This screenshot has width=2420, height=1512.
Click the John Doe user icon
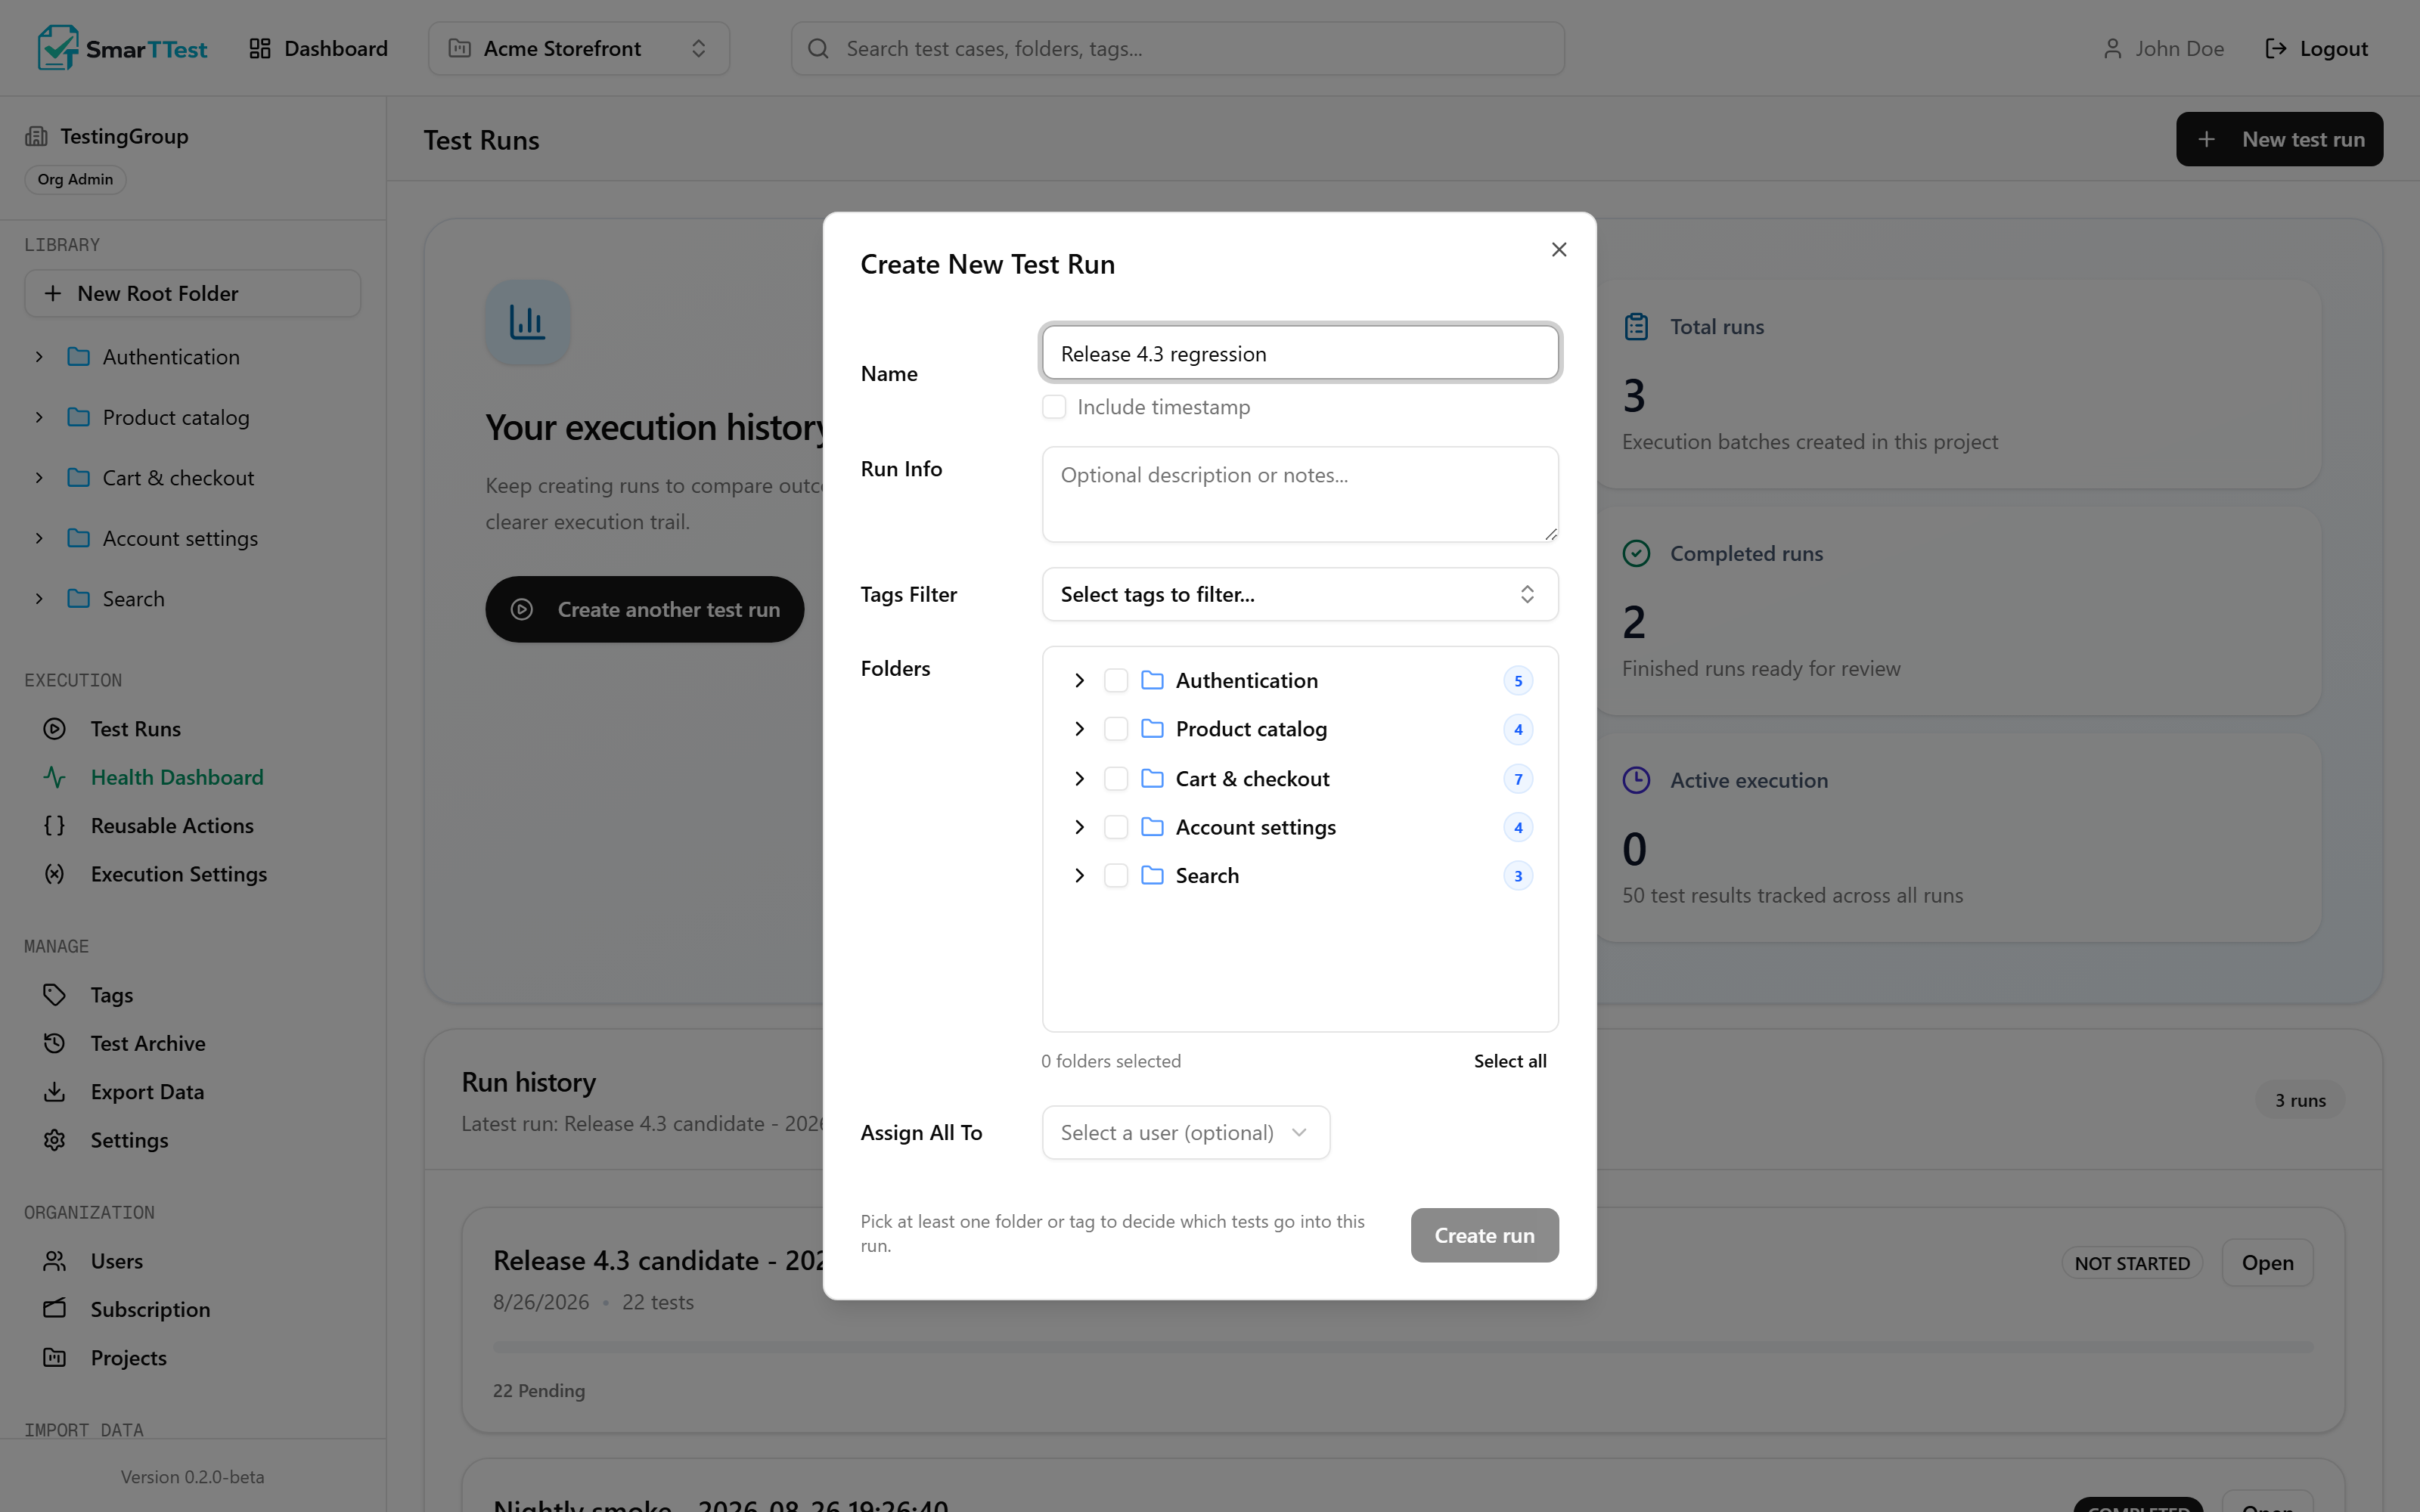coord(2112,48)
